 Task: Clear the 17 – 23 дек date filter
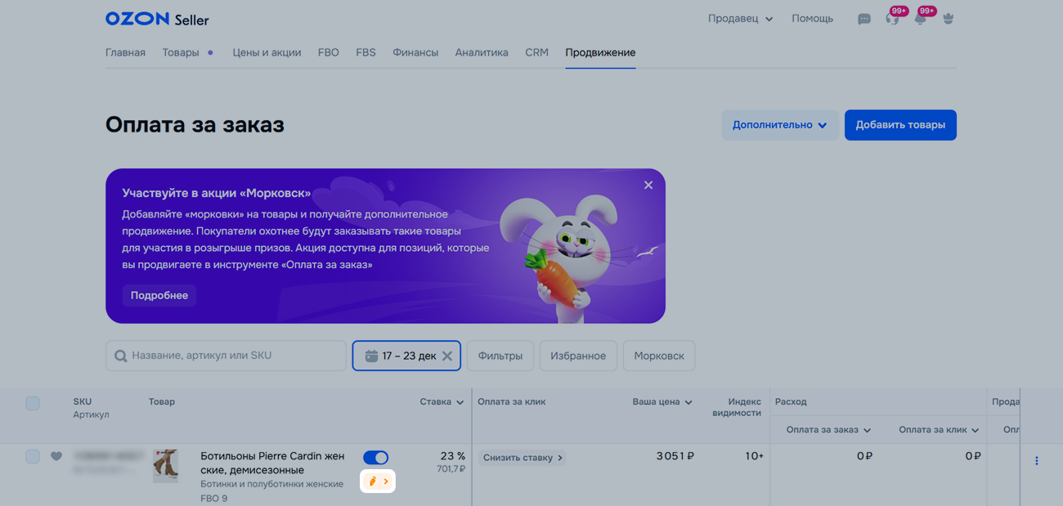coord(447,356)
